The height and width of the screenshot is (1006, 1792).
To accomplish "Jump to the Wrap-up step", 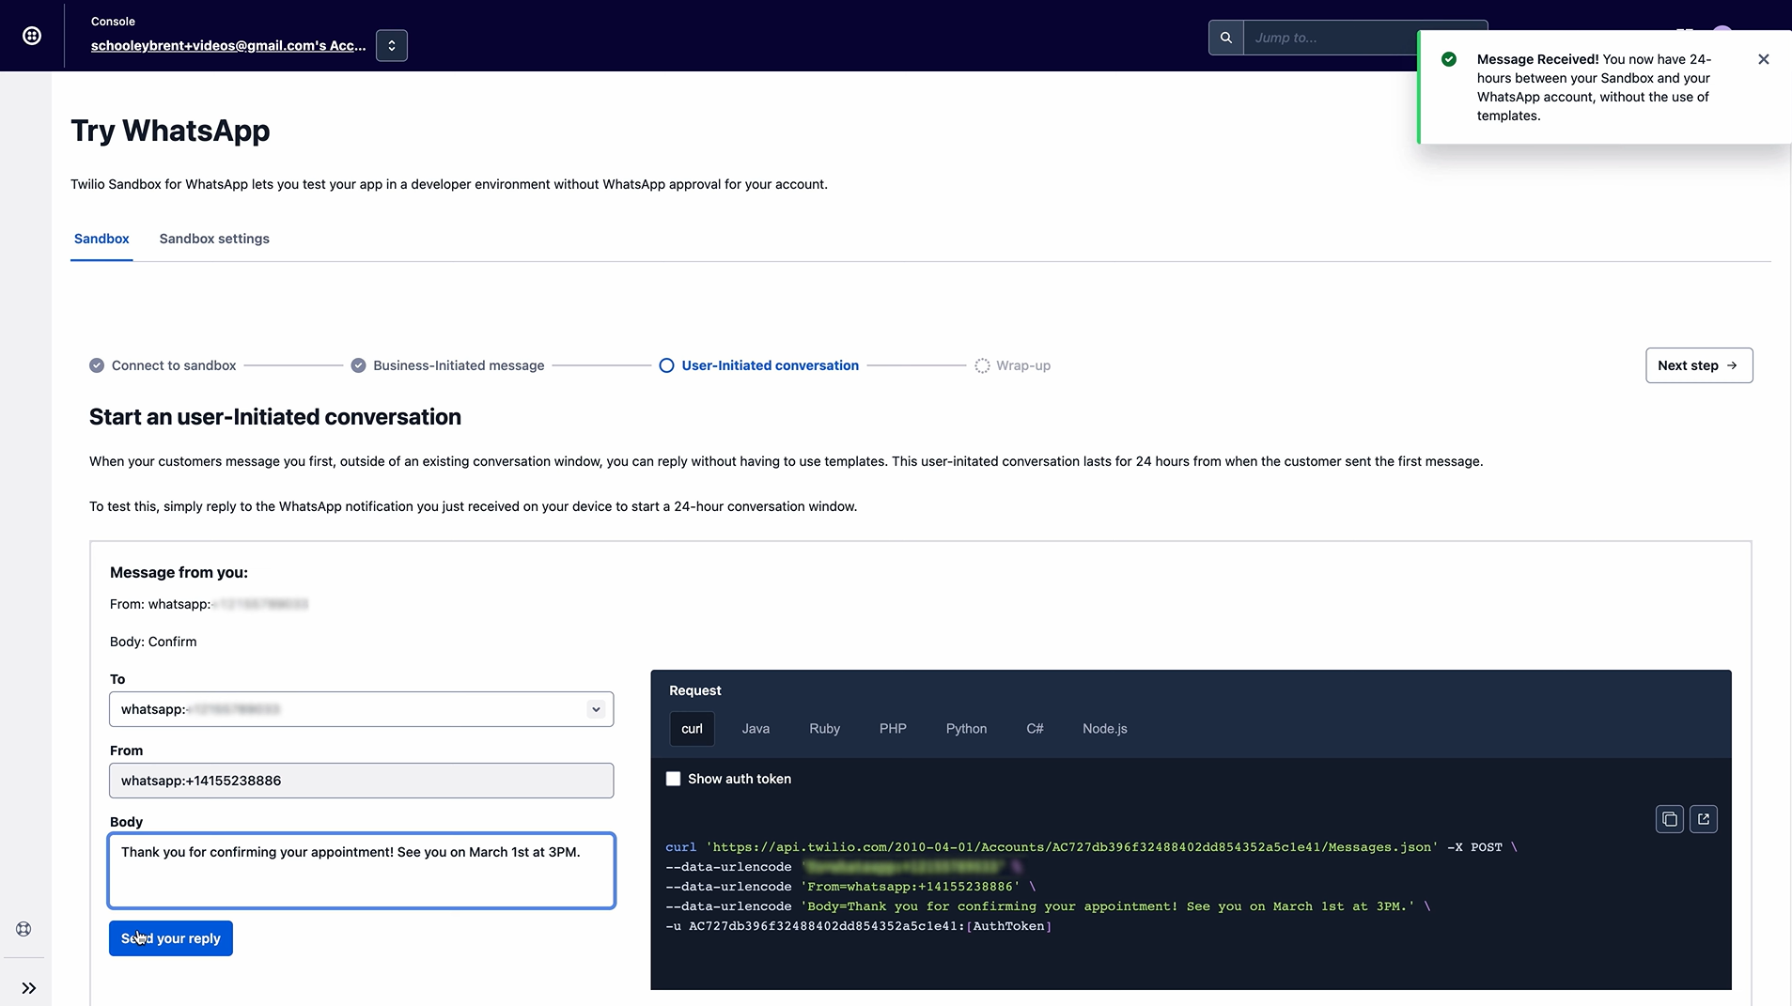I will [1023, 365].
